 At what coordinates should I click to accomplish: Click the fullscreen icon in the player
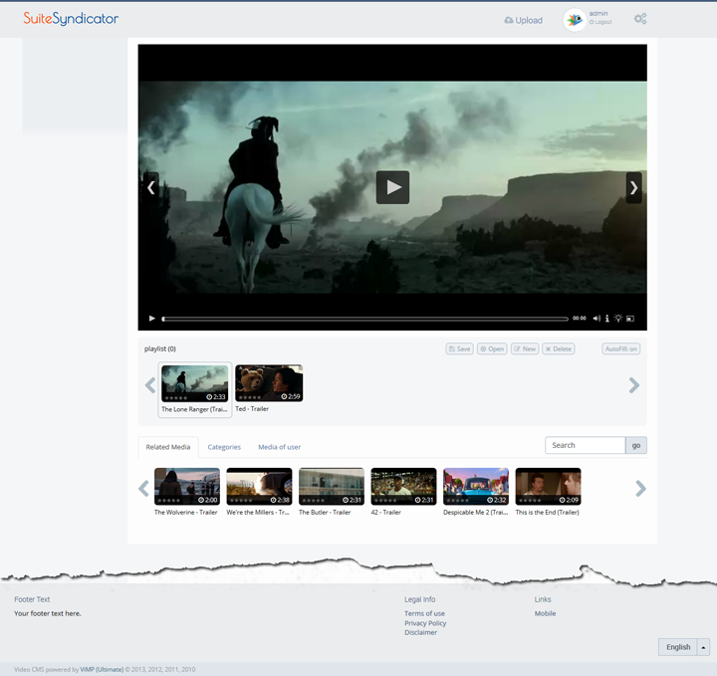(x=630, y=319)
